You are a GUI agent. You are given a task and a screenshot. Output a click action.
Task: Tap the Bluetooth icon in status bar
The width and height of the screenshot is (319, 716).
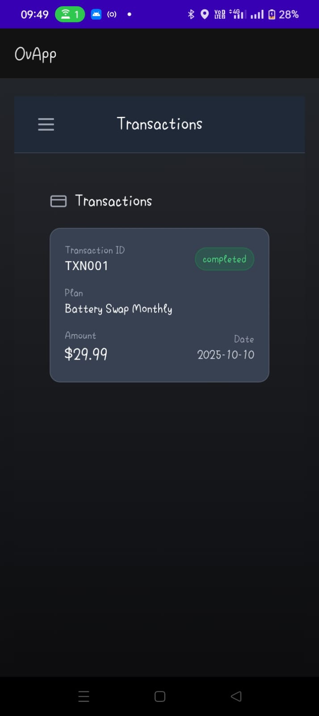click(x=191, y=14)
